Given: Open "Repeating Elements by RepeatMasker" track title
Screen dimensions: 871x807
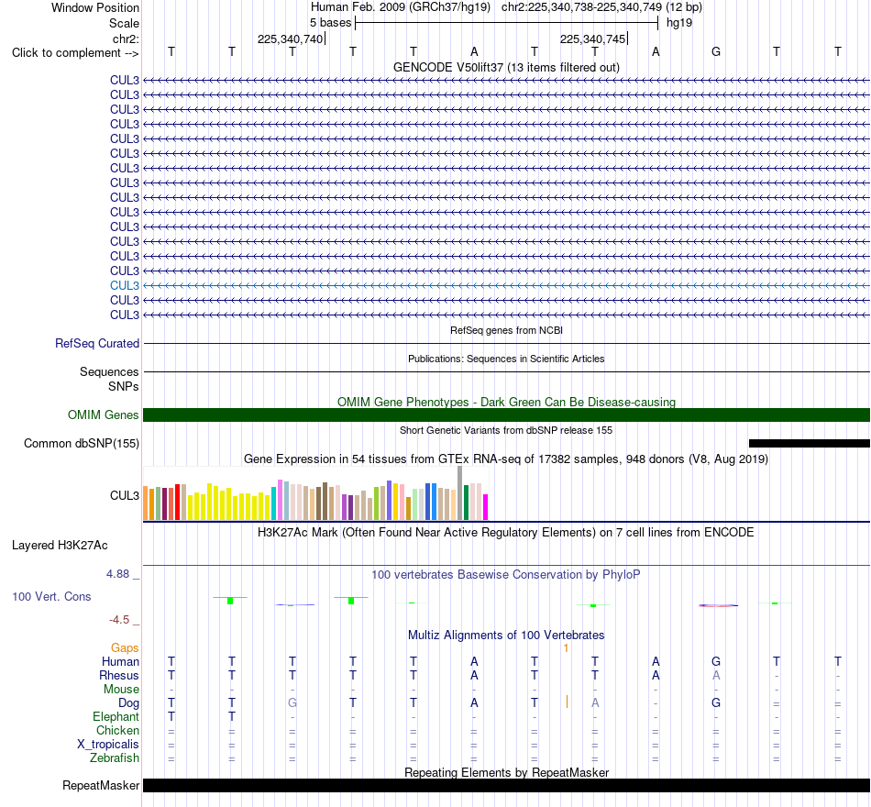Looking at the screenshot, I should [506, 772].
